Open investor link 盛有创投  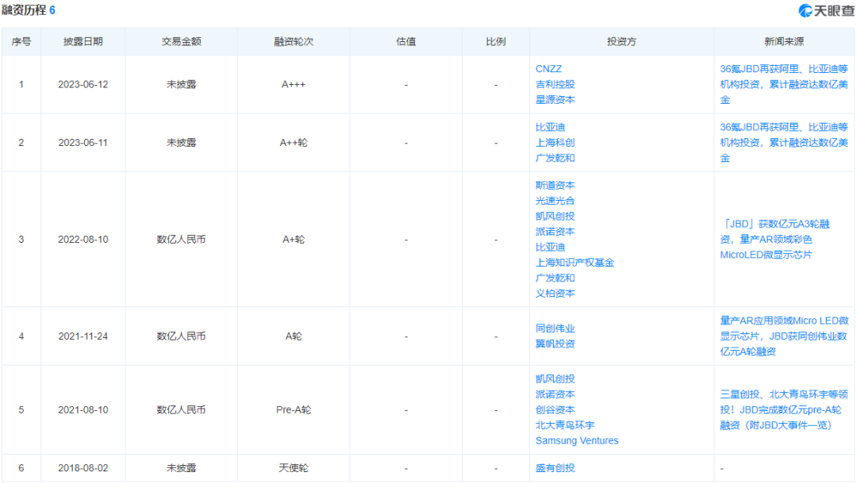[555, 467]
